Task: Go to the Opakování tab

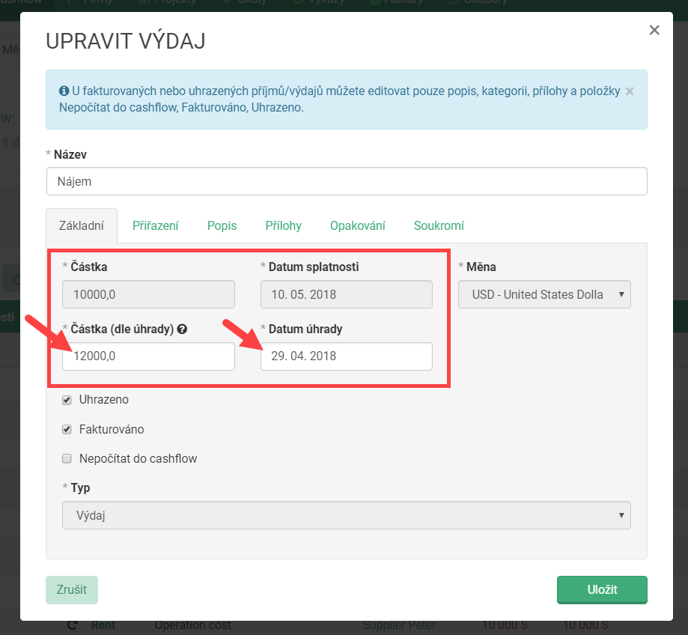Action: click(357, 225)
